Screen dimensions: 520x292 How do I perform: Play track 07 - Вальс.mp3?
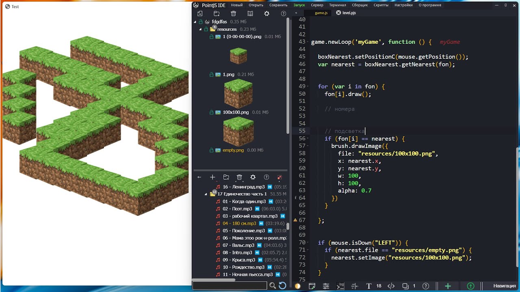pos(258,245)
